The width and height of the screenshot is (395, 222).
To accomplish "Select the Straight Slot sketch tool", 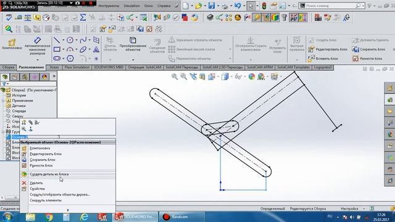I will point(57,59).
